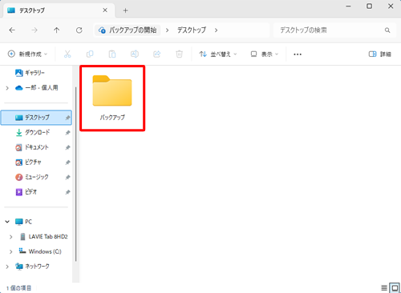Click the chevron after デスクトップ in the address bar
This screenshot has width=401, height=293.
(x=216, y=30)
